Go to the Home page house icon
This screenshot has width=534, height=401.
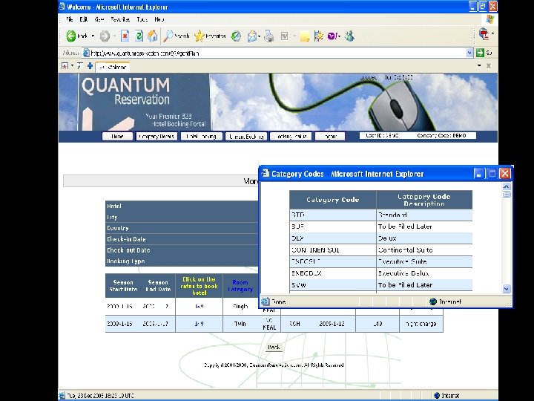(x=153, y=36)
